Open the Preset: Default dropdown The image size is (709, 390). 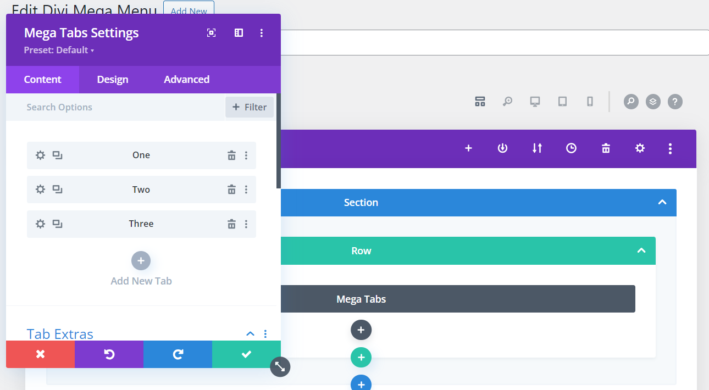point(59,49)
